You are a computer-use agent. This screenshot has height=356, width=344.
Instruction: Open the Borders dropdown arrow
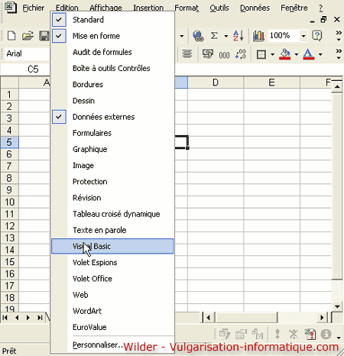(272, 54)
